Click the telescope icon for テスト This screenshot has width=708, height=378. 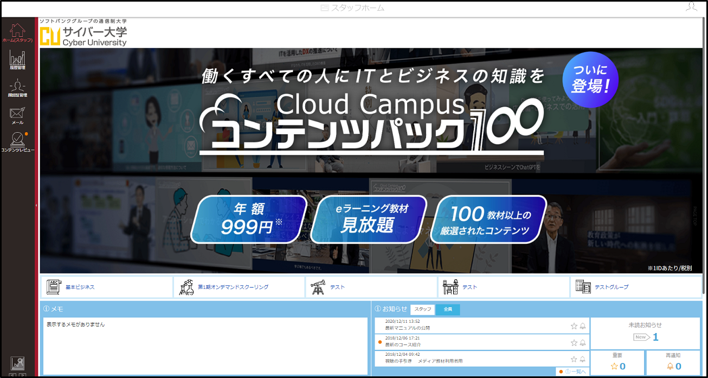pos(319,287)
